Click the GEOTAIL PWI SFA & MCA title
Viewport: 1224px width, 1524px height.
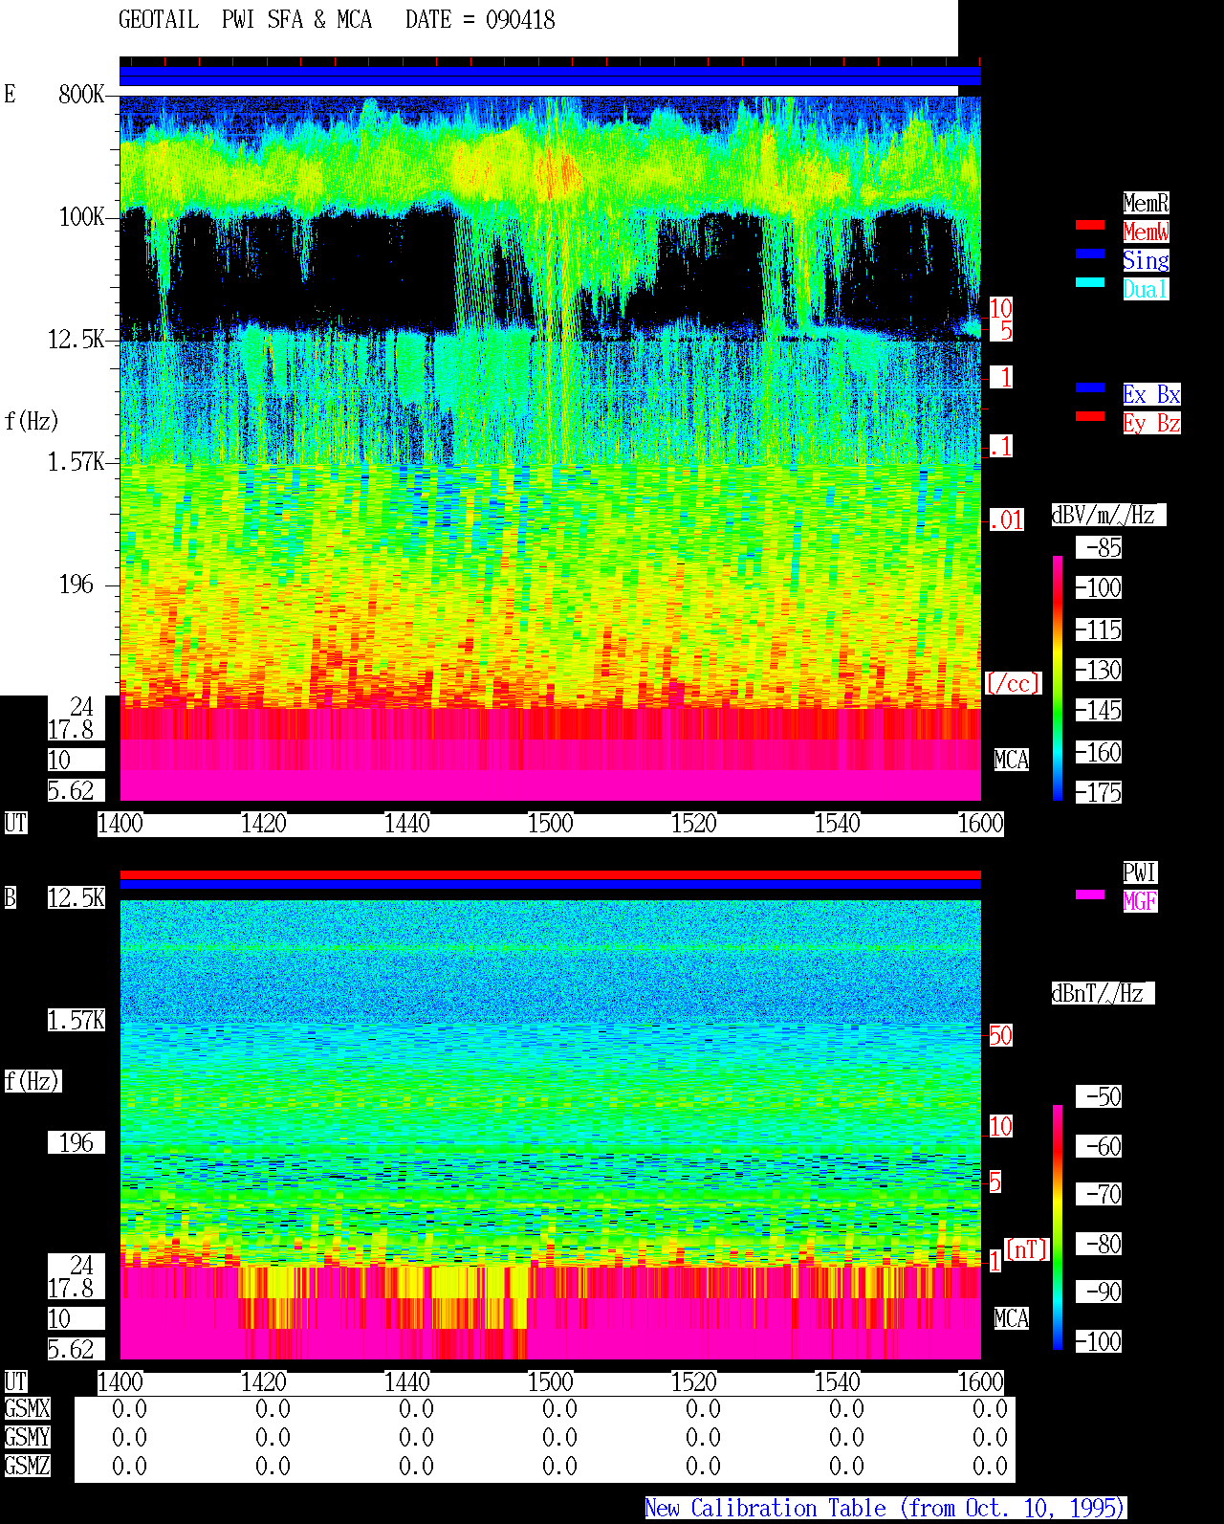pos(246,20)
